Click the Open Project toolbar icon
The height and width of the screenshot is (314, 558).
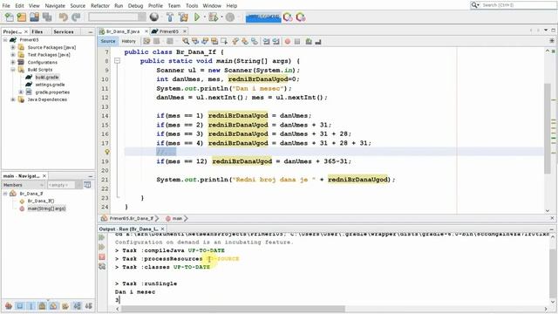34,17
